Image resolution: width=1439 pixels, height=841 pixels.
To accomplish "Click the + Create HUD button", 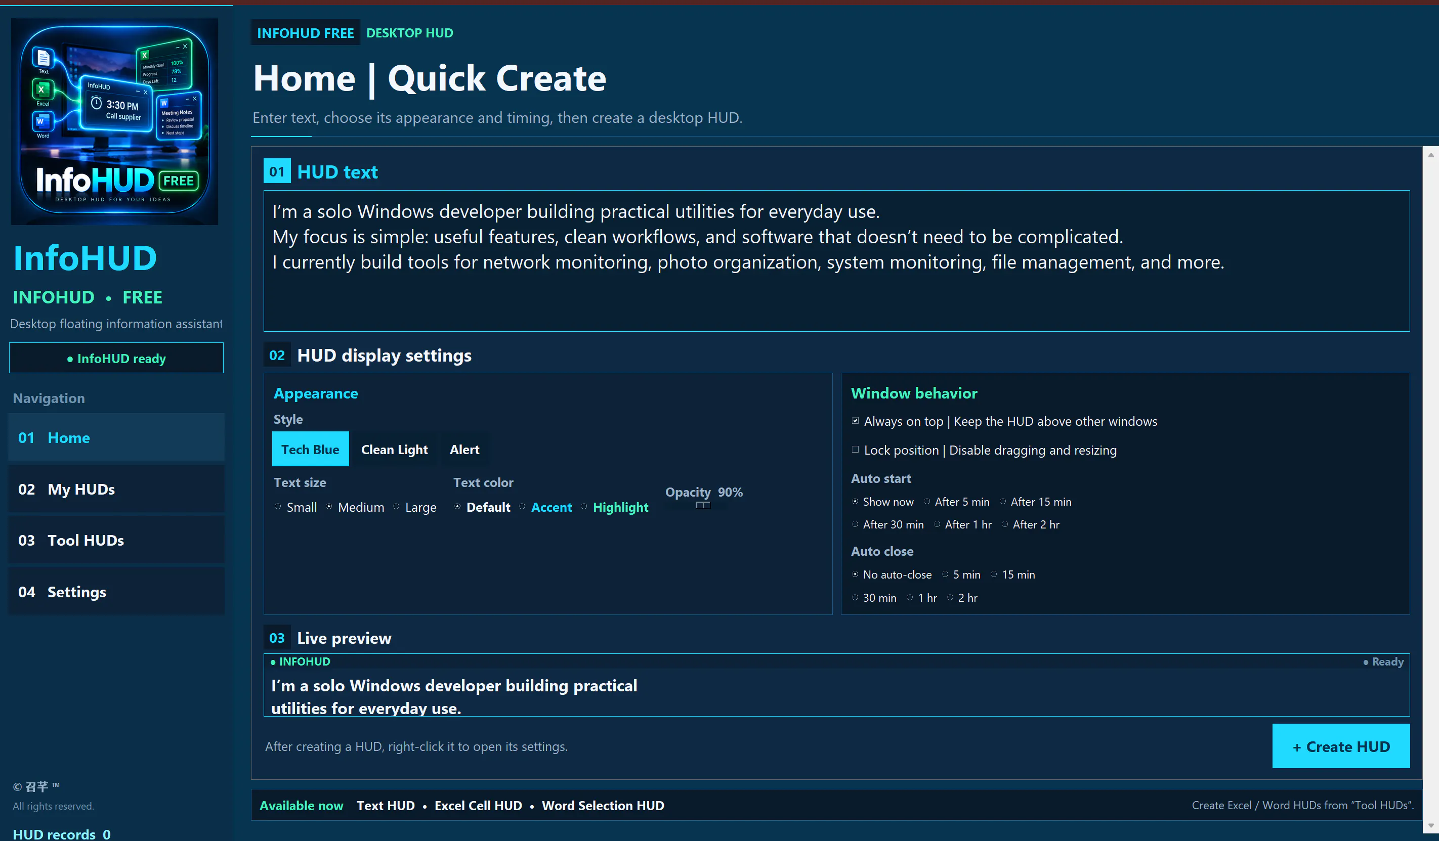I will click(1341, 746).
